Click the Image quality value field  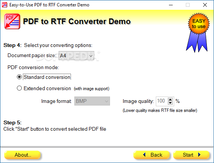[x=162, y=101]
